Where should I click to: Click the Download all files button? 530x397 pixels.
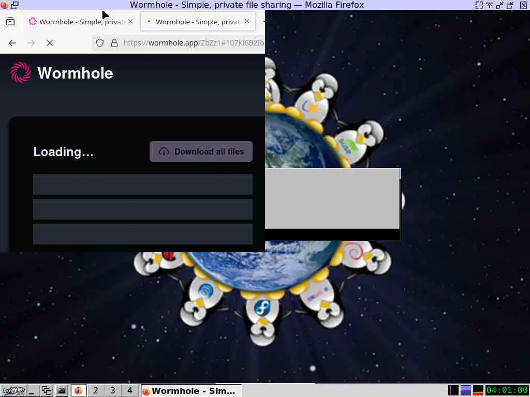pyautogui.click(x=201, y=151)
